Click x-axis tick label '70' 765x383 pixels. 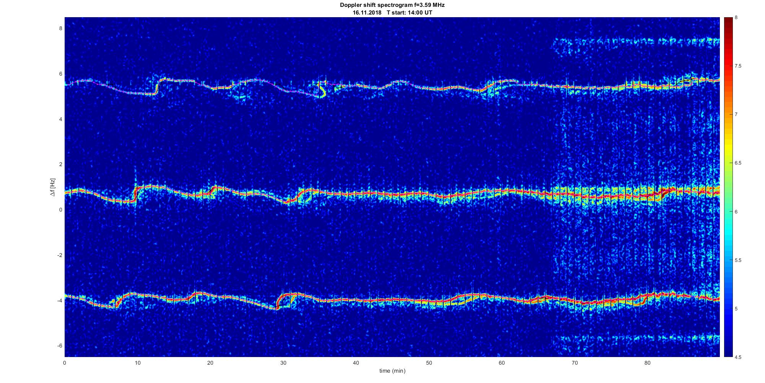575,362
